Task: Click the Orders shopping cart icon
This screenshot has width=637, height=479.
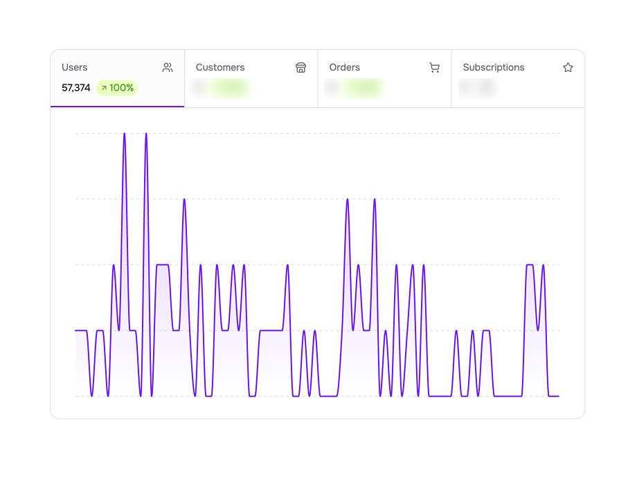Action: coord(434,67)
